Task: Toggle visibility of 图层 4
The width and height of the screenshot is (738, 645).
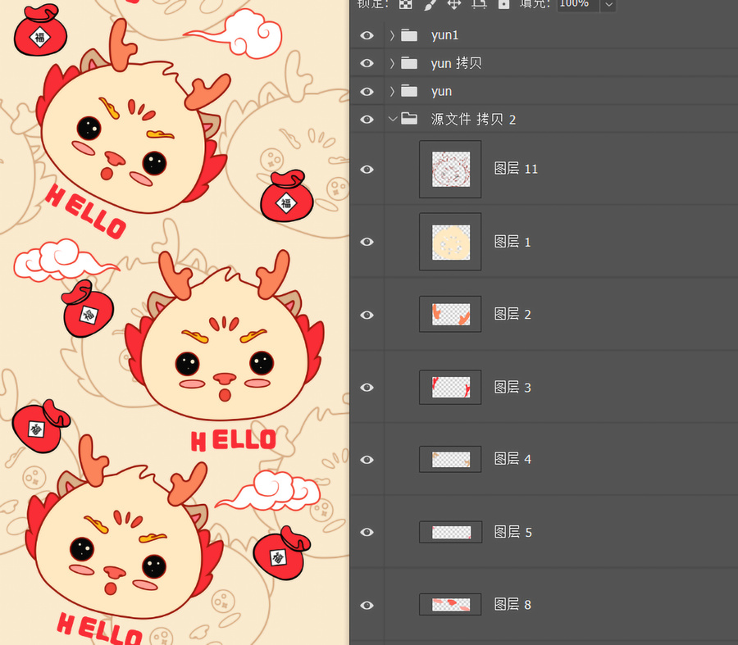Action: click(367, 460)
